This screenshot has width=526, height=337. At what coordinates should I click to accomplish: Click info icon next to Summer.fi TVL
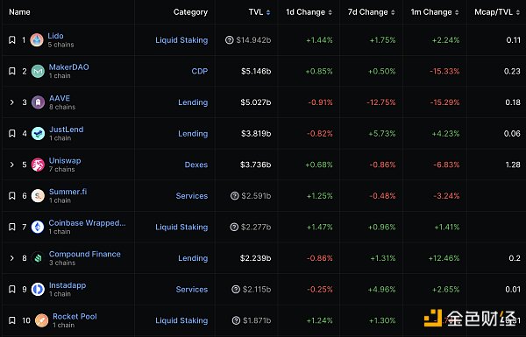point(235,196)
